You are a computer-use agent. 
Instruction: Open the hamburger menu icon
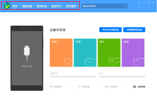point(139,3)
